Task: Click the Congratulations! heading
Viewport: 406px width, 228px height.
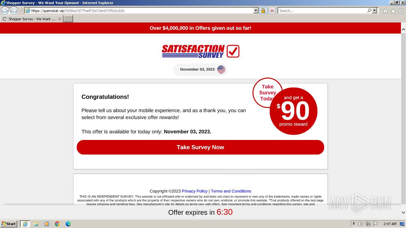Action: pyautogui.click(x=105, y=97)
